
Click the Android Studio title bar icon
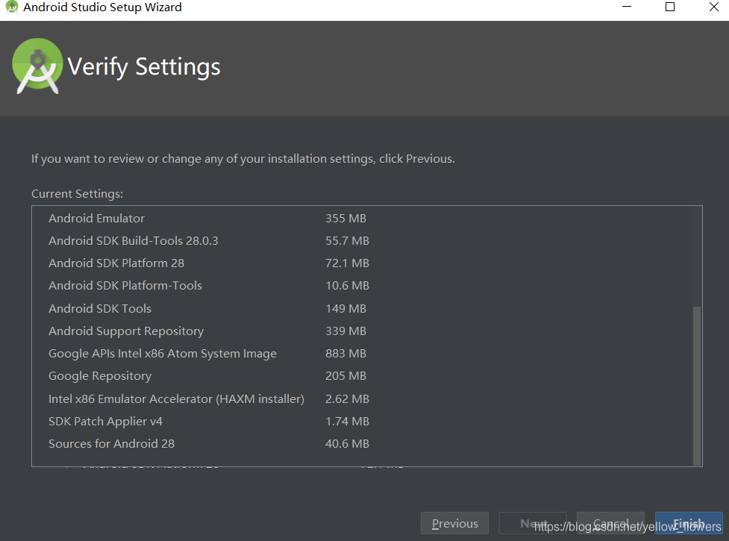[11, 7]
